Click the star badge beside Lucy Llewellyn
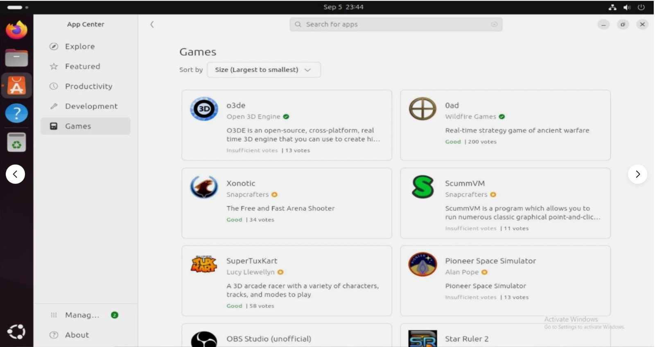Viewport: 655px width, 347px height. (x=280, y=272)
